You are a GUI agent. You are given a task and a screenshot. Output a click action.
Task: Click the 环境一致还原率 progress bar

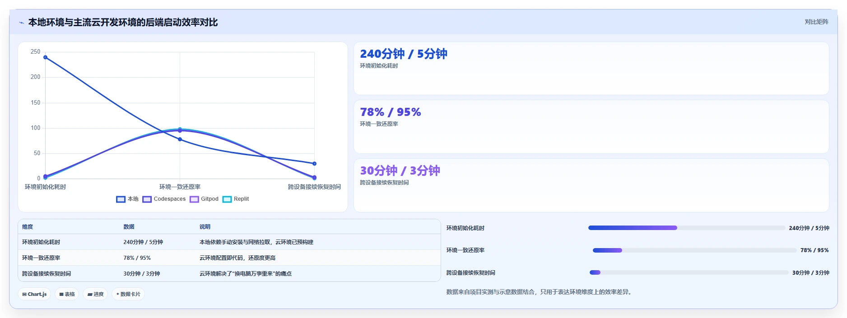pos(694,250)
